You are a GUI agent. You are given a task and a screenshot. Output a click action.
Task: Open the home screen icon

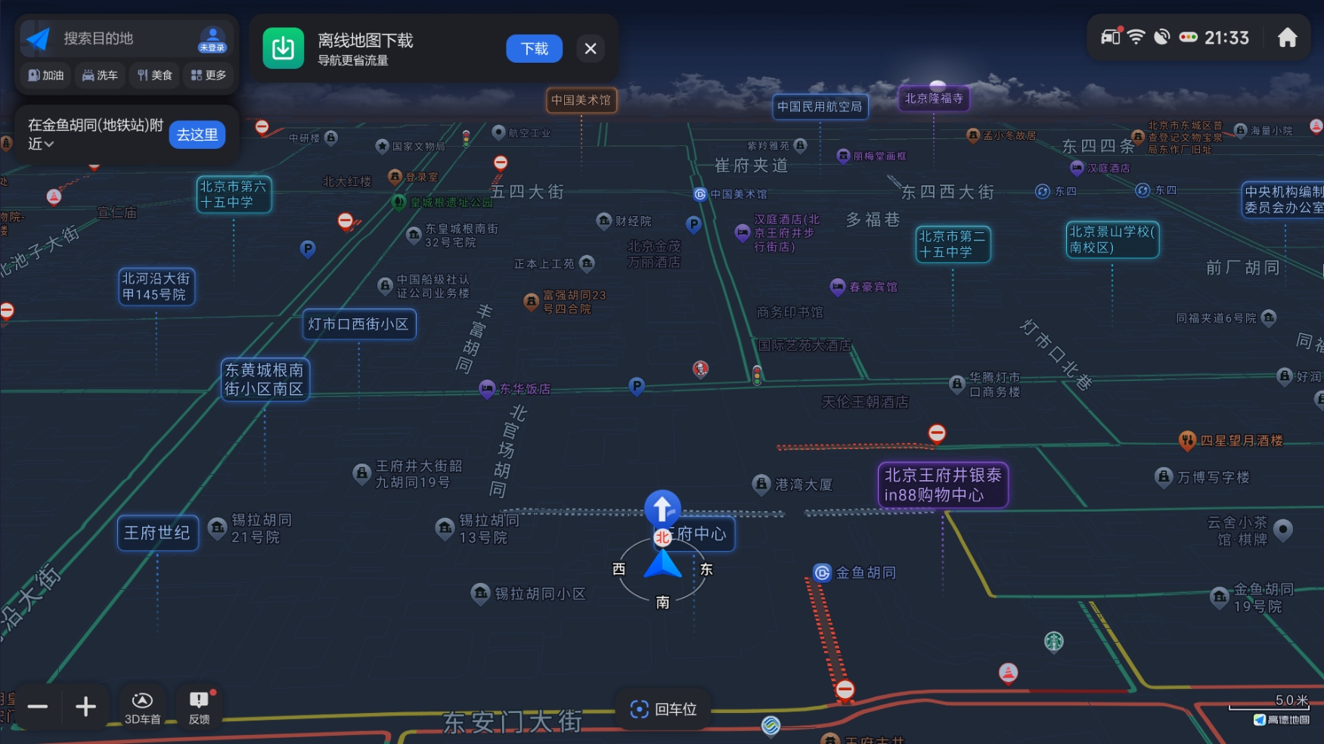pos(1287,37)
